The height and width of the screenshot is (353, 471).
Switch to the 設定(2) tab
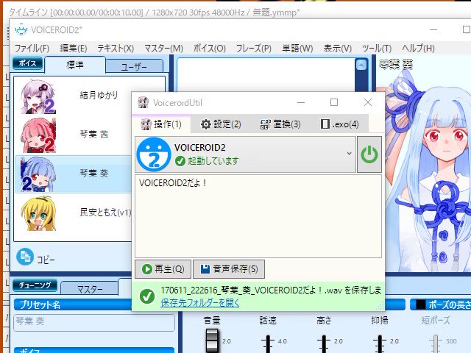221,124
